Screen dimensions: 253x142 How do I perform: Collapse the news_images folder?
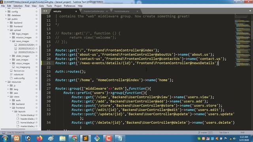[x=11, y=41]
